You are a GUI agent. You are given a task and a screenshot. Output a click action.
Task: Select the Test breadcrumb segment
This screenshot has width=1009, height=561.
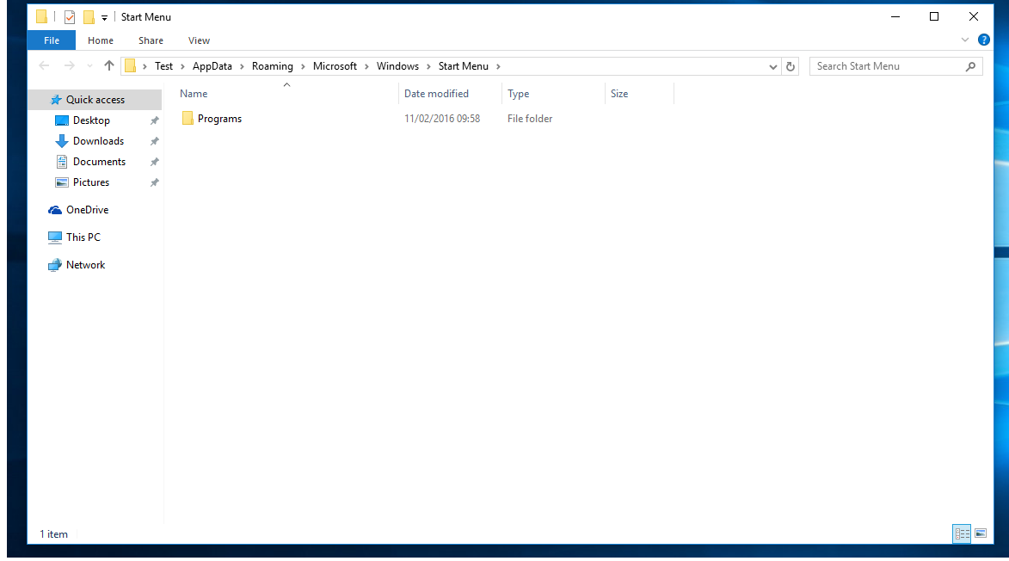[163, 66]
